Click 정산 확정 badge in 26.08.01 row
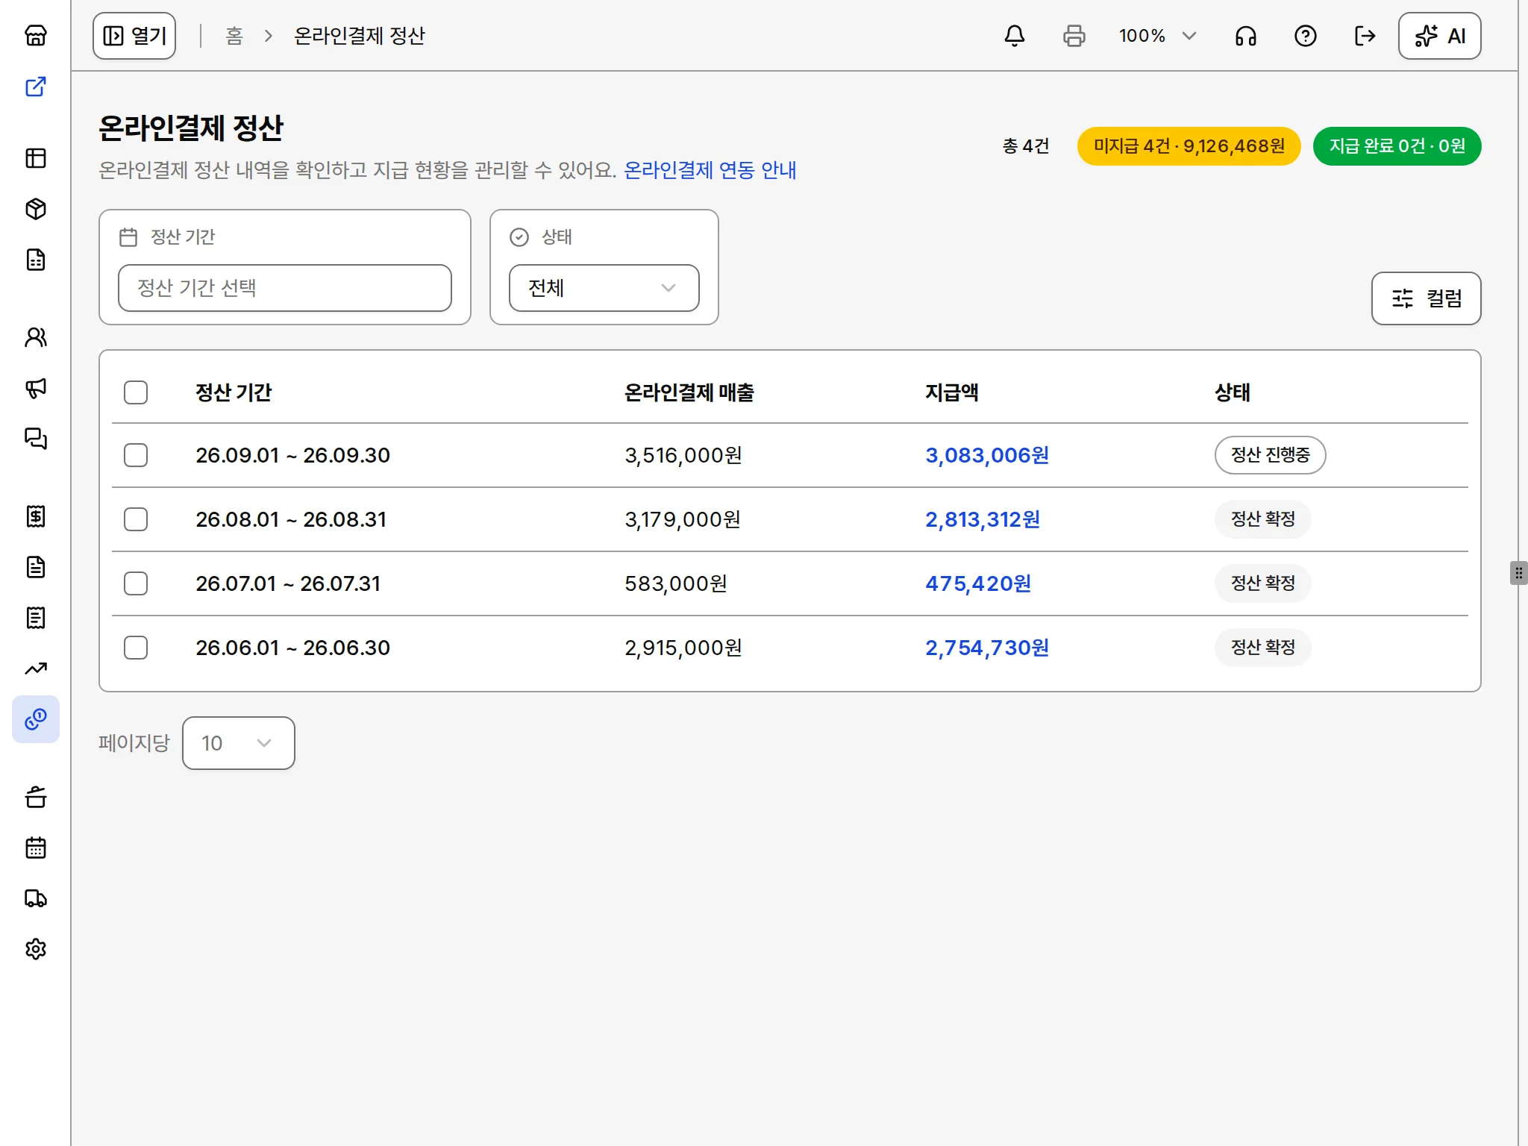Image resolution: width=1528 pixels, height=1146 pixels. (1263, 519)
